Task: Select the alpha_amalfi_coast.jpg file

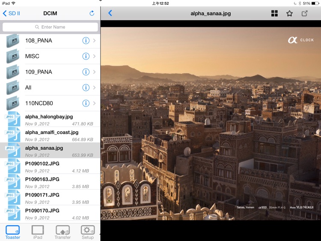Action: click(50, 134)
